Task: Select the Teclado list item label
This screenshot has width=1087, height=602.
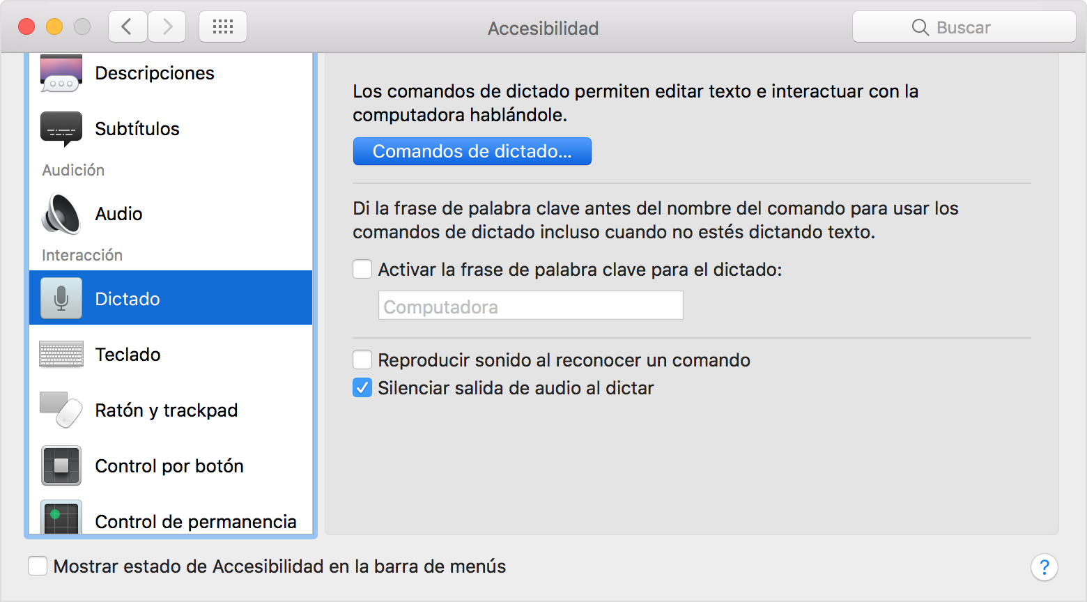Action: coord(128,355)
